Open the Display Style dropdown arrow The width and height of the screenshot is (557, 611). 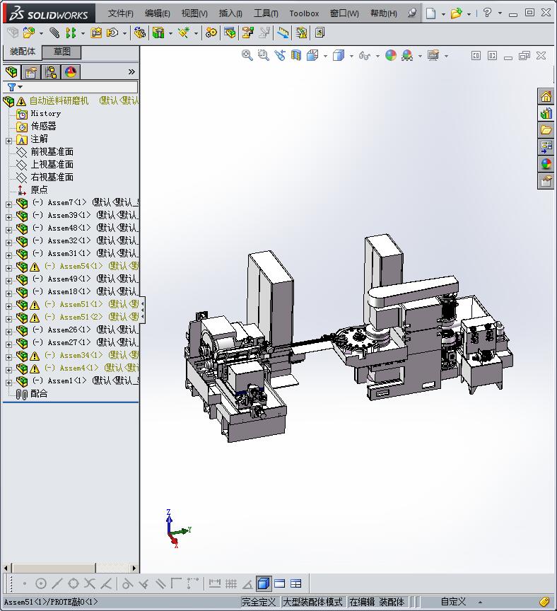pos(351,56)
